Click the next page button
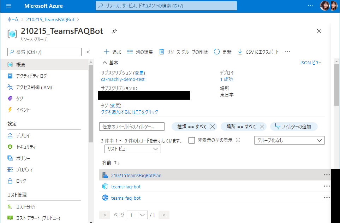 point(164,215)
